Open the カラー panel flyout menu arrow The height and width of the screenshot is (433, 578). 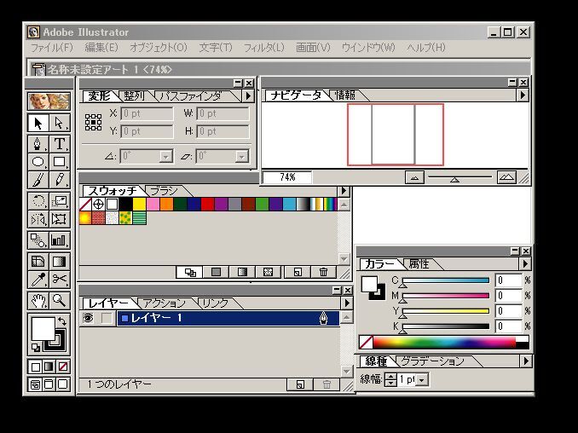pos(525,263)
